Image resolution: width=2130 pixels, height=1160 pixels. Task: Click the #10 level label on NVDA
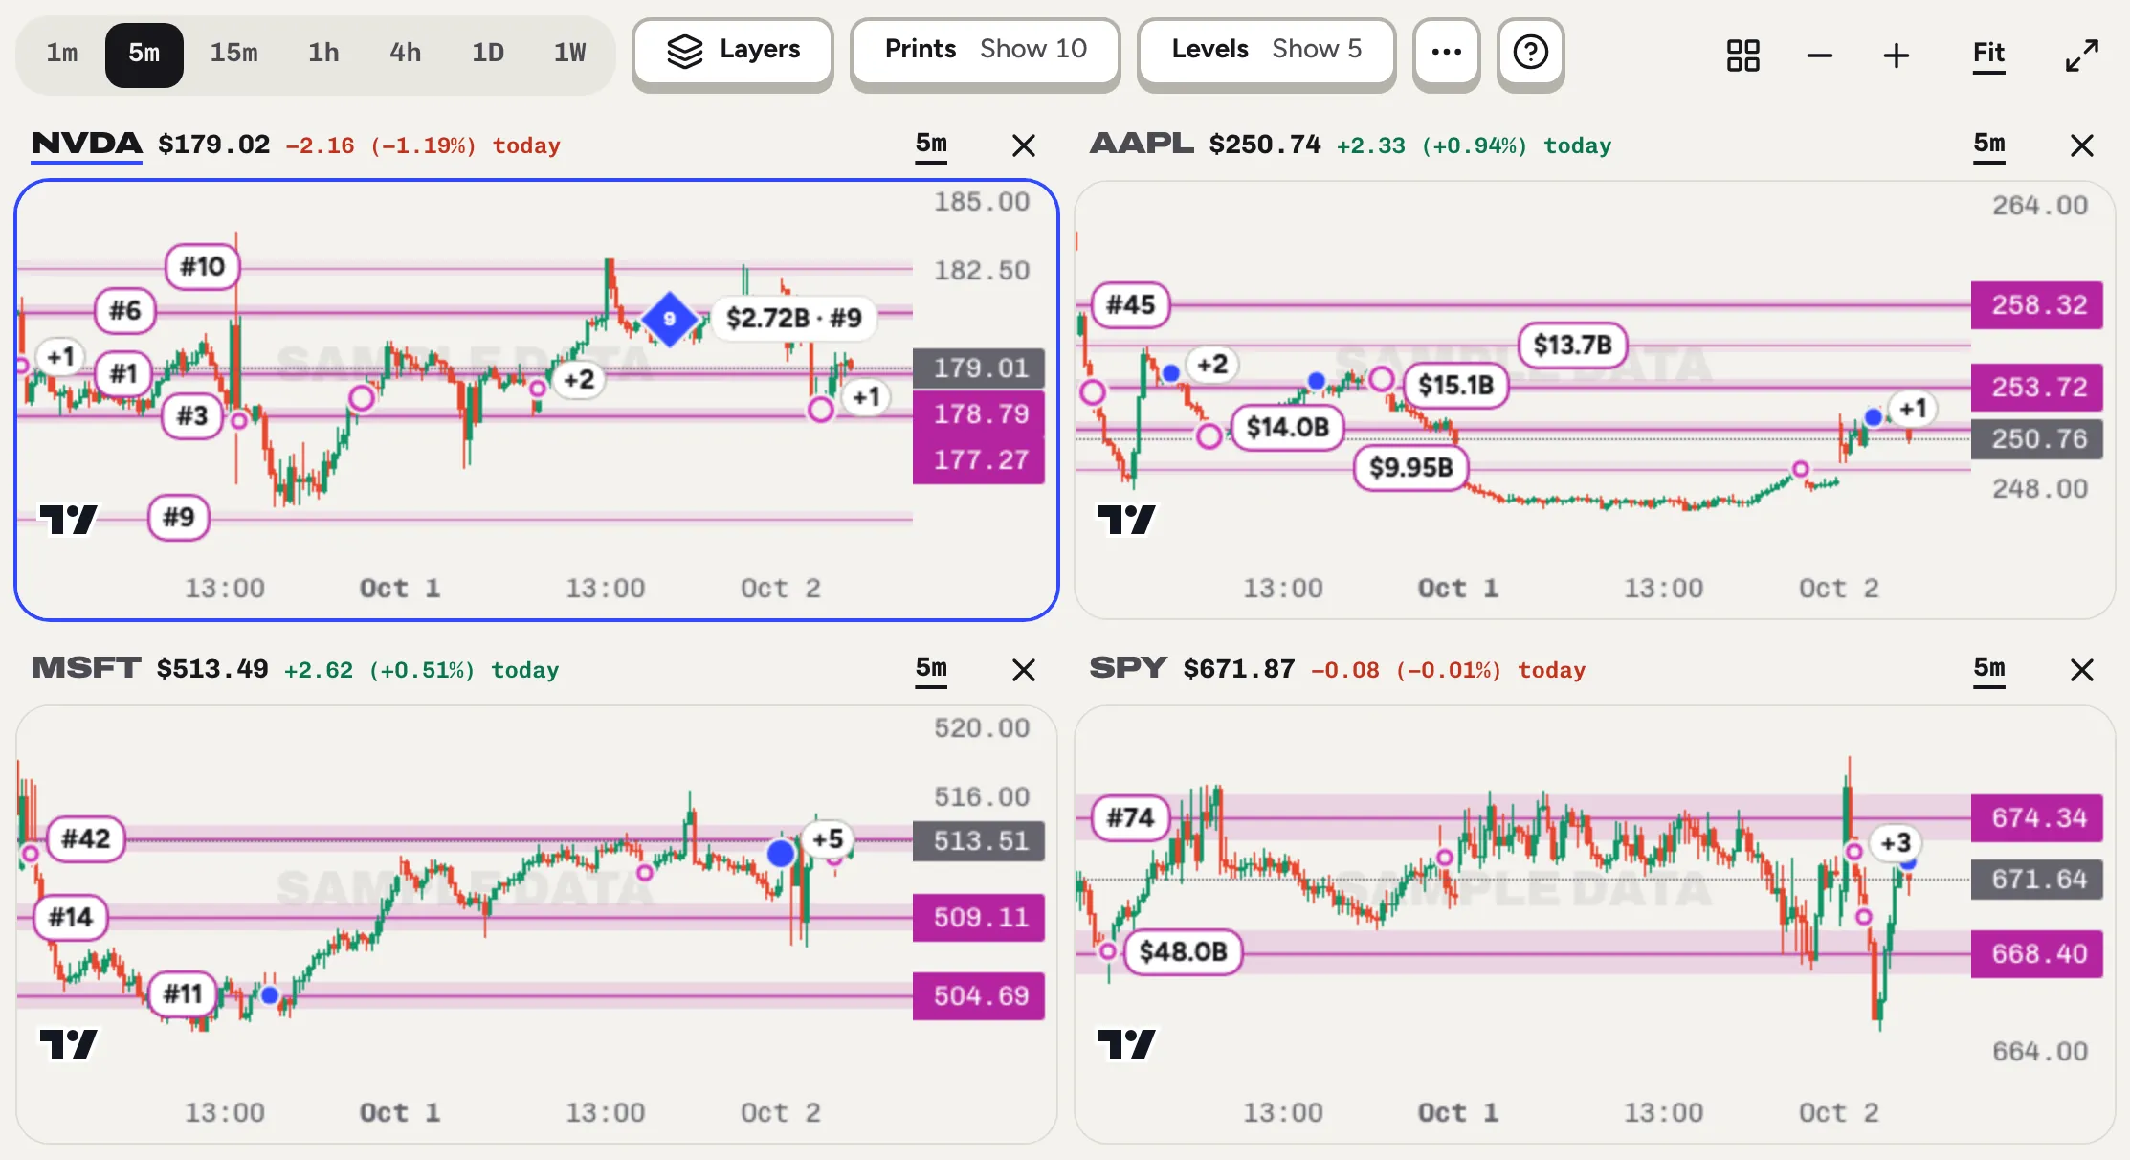click(203, 266)
